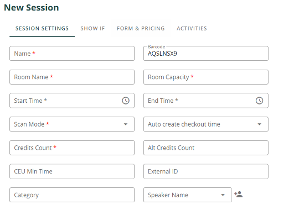Expand the Scan Mode dropdown

[x=126, y=124]
